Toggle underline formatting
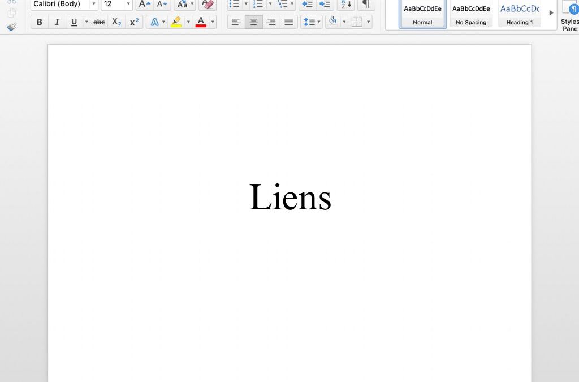579x382 pixels. tap(74, 22)
